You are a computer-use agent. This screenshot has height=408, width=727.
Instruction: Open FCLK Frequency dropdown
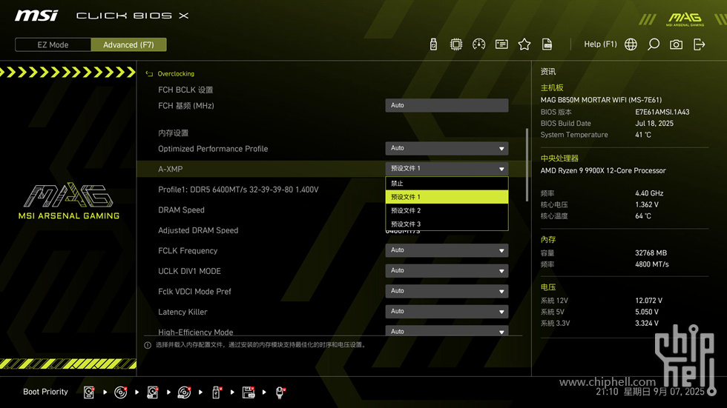447,250
